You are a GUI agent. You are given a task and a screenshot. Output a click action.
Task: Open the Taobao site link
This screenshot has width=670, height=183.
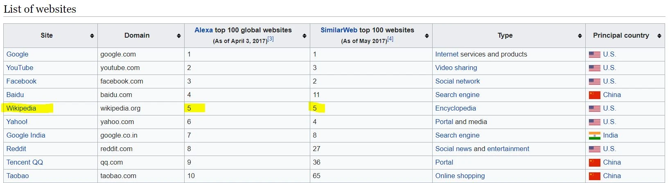click(18, 176)
